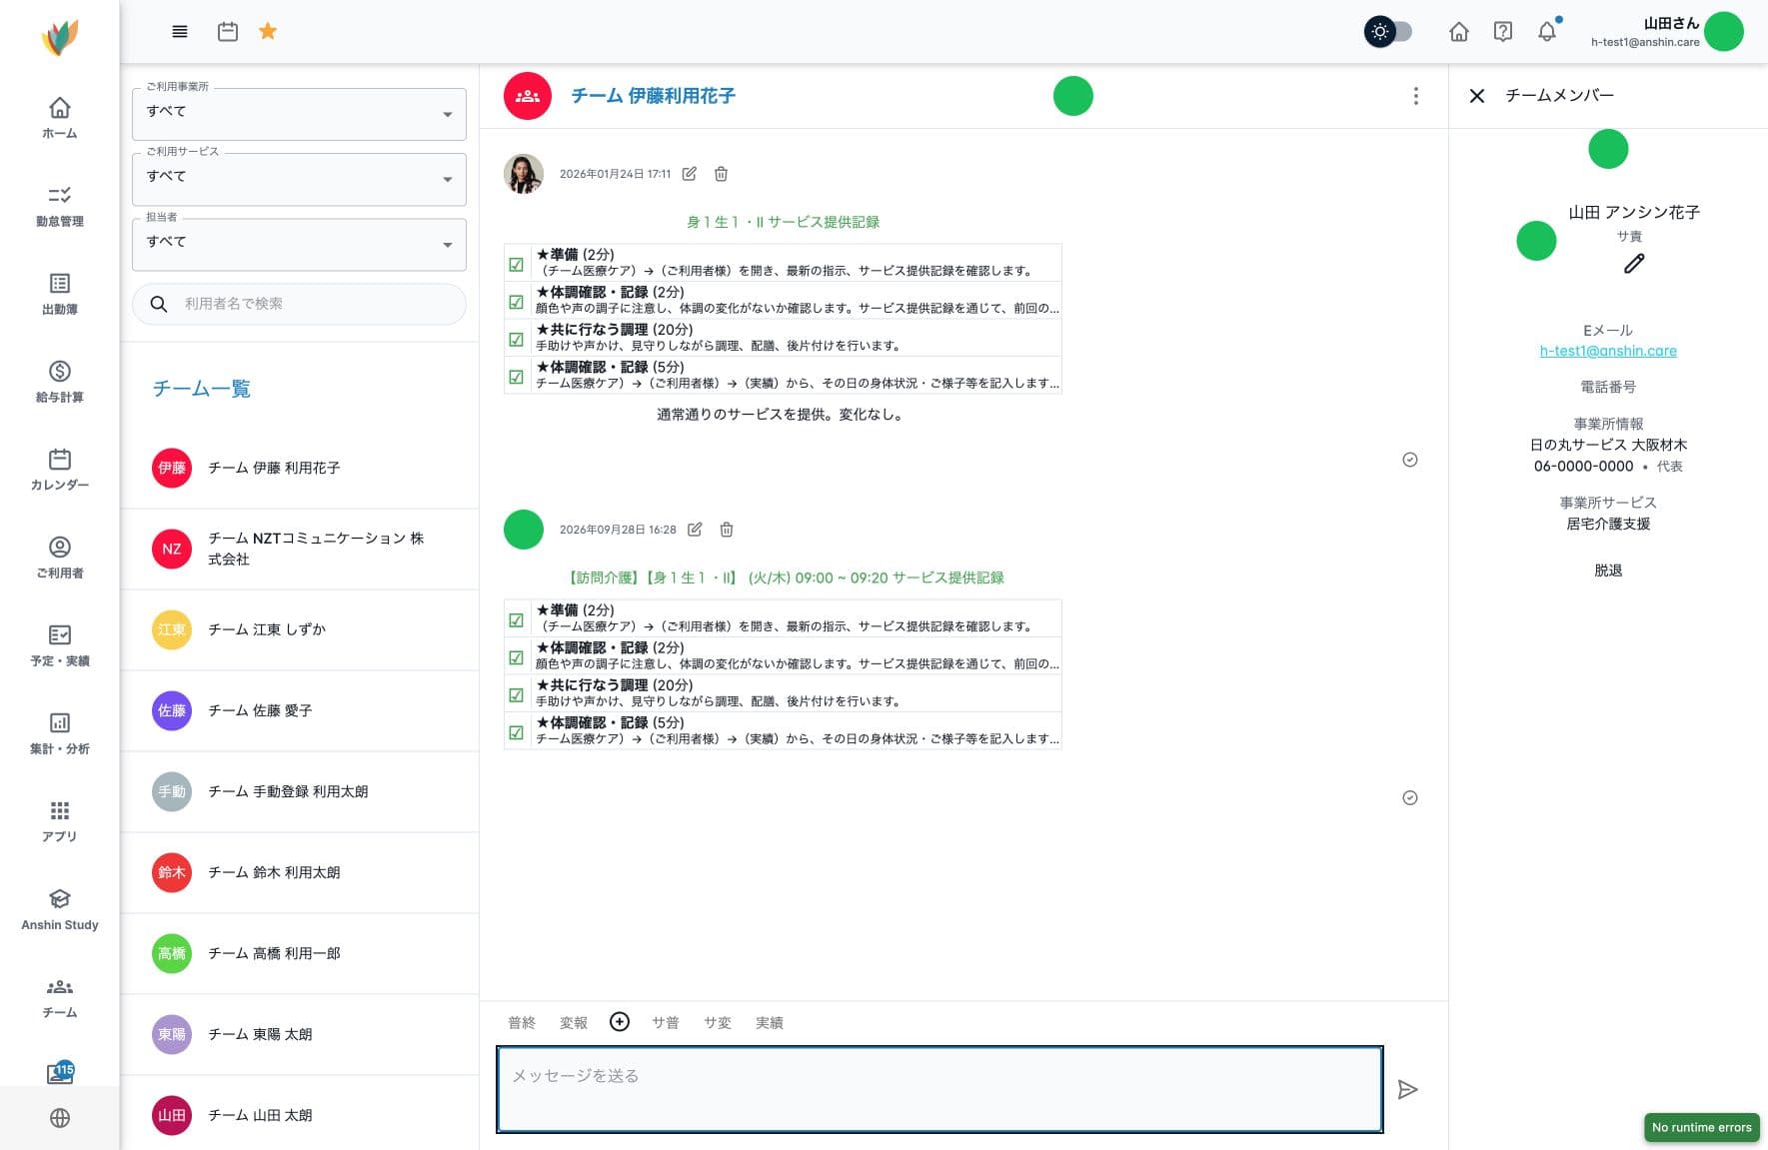The width and height of the screenshot is (1768, 1150).
Task: Select ホーム in left sidebar
Action: tap(60, 118)
